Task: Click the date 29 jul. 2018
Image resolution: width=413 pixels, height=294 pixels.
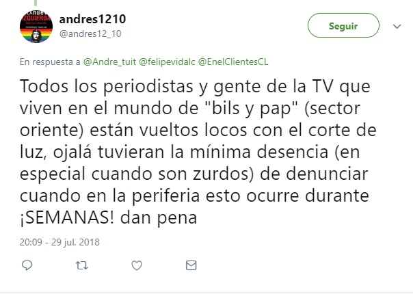Action: point(75,242)
